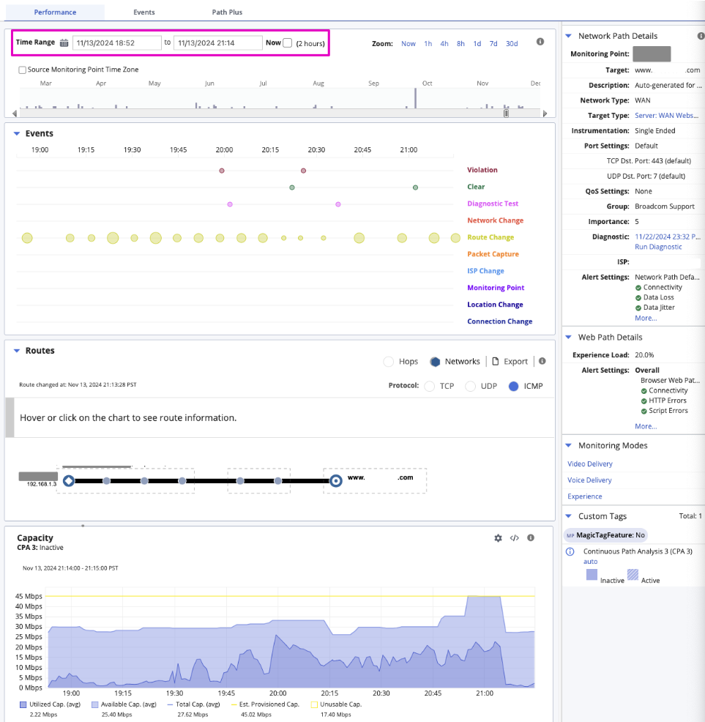The image size is (705, 722).
Task: Select the TCP protocol radio button
Action: click(x=429, y=386)
